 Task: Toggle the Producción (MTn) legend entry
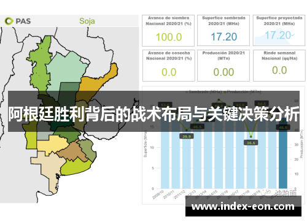pyautogui.click(x=243, y=92)
